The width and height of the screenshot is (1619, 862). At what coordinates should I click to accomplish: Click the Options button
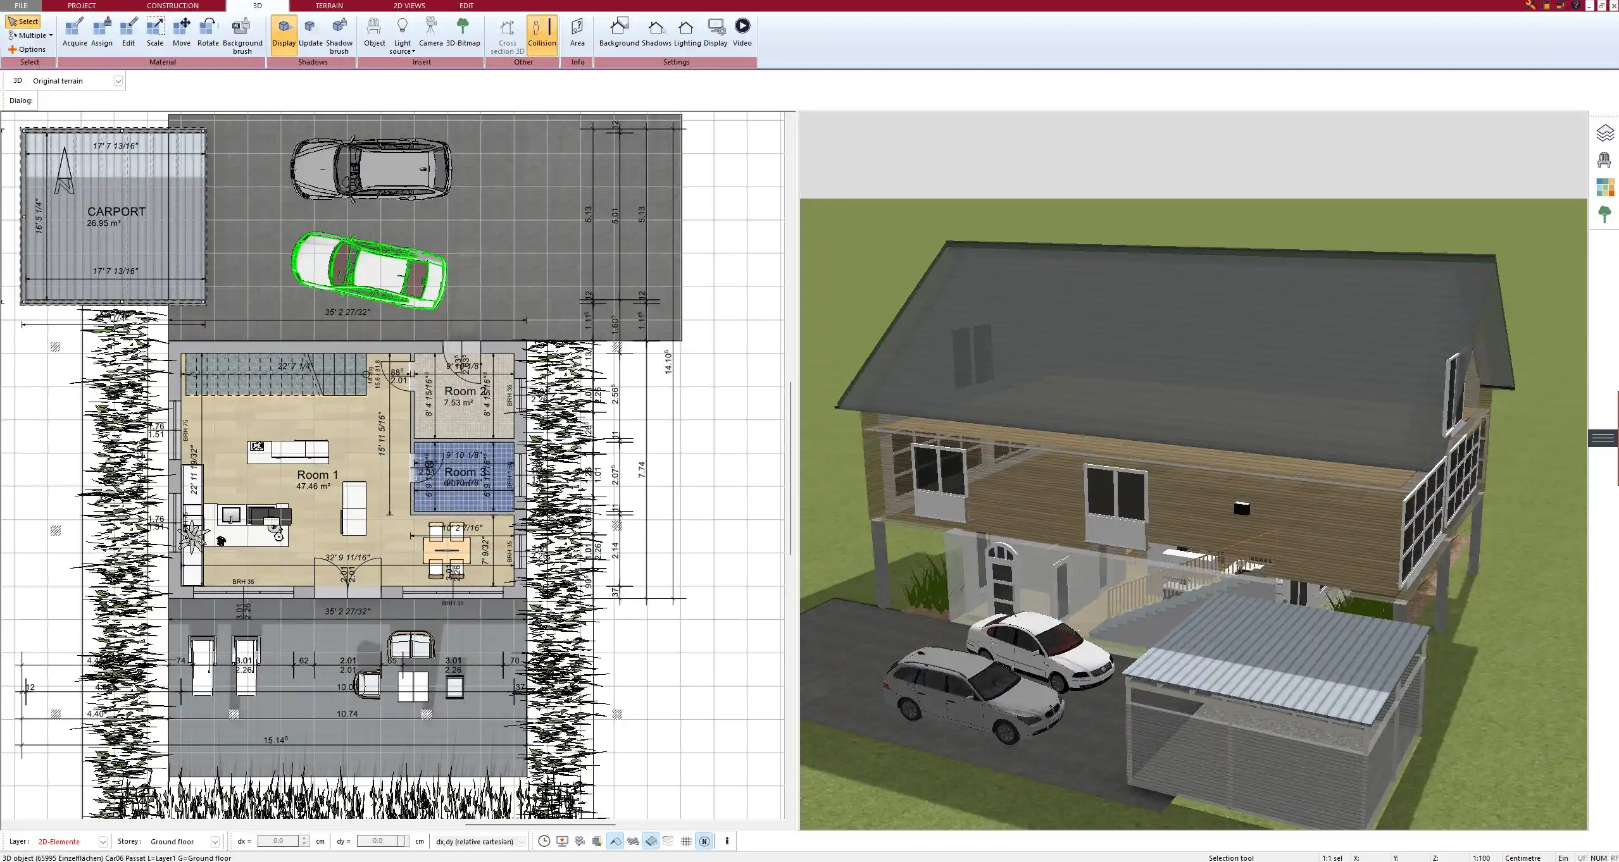point(27,49)
